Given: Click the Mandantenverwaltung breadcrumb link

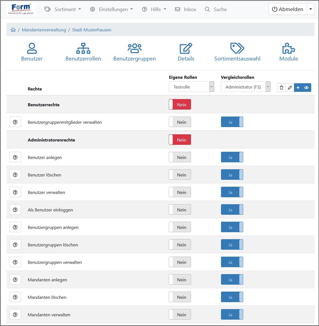Looking at the screenshot, I should (x=44, y=30).
